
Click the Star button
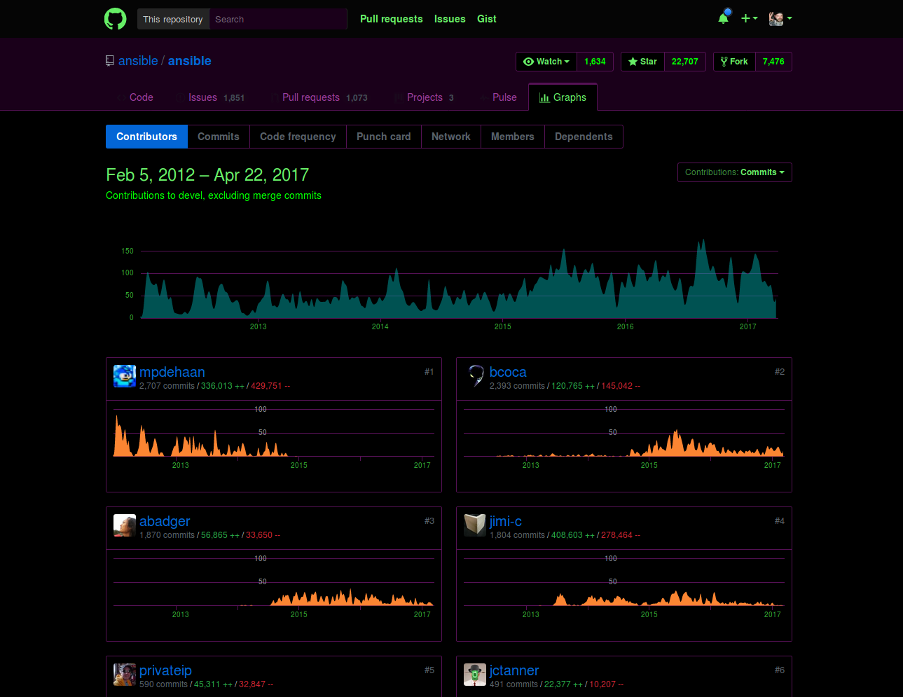point(642,62)
